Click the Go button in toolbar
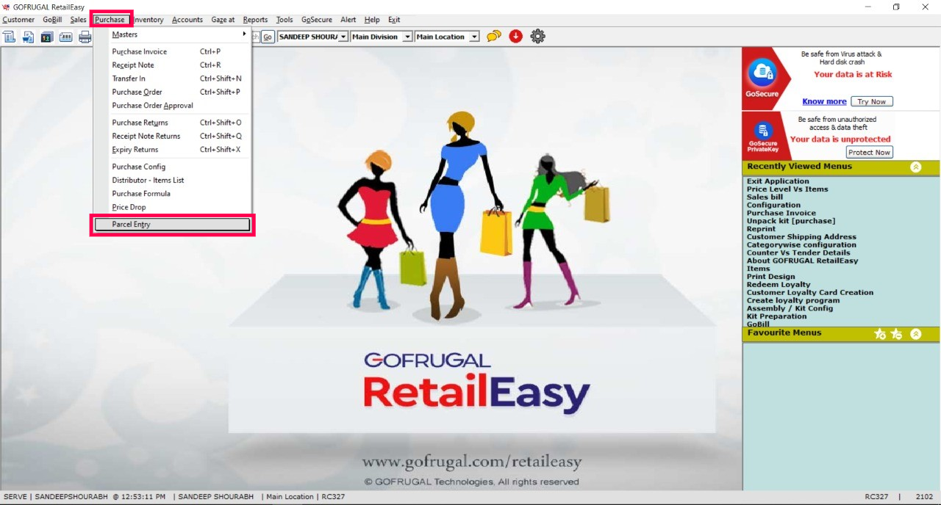The image size is (941, 505). [x=268, y=37]
